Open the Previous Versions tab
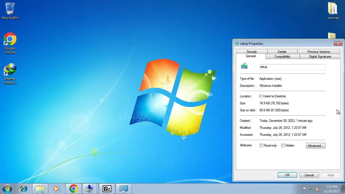 (x=319, y=52)
